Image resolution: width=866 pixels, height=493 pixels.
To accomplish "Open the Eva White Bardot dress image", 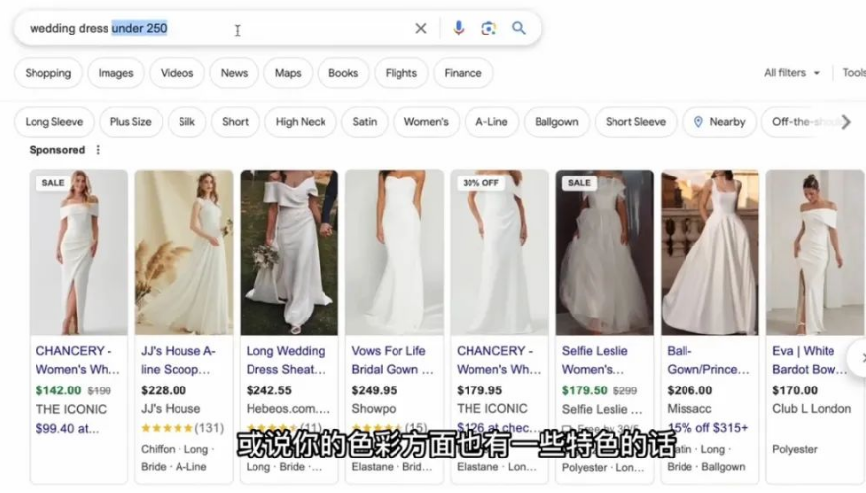I will (x=815, y=252).
